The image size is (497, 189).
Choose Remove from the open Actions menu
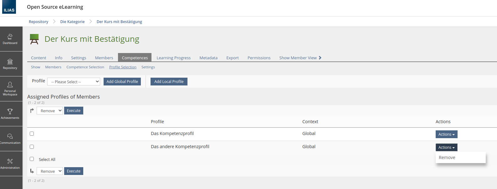click(x=447, y=157)
